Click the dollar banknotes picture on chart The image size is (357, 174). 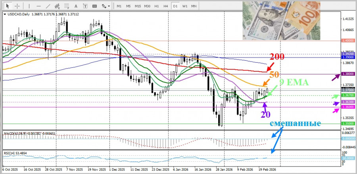[281, 21]
